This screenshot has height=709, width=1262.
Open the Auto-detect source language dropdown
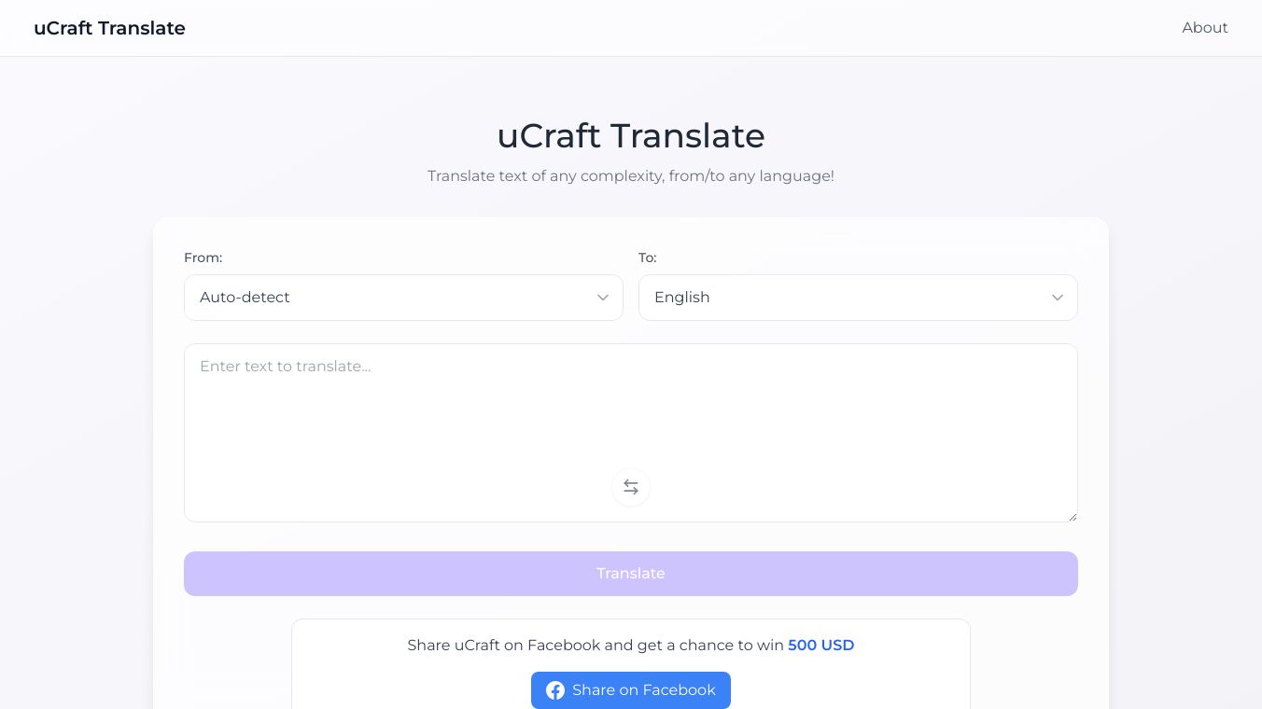point(402,298)
